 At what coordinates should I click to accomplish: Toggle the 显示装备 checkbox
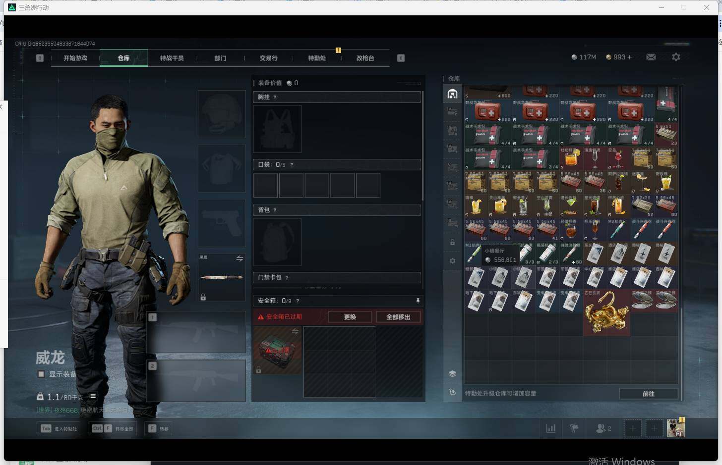tap(41, 374)
